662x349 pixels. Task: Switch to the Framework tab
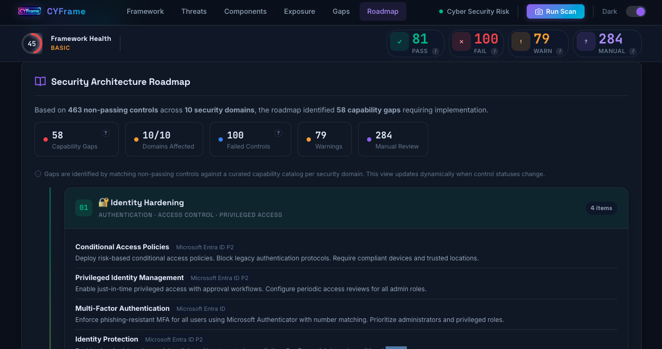tap(145, 11)
